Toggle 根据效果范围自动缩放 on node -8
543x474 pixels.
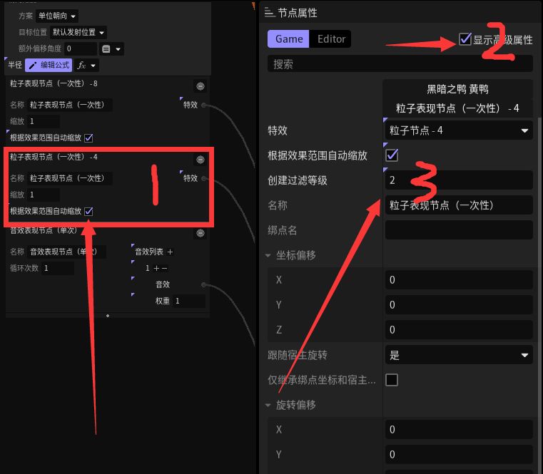click(x=88, y=138)
